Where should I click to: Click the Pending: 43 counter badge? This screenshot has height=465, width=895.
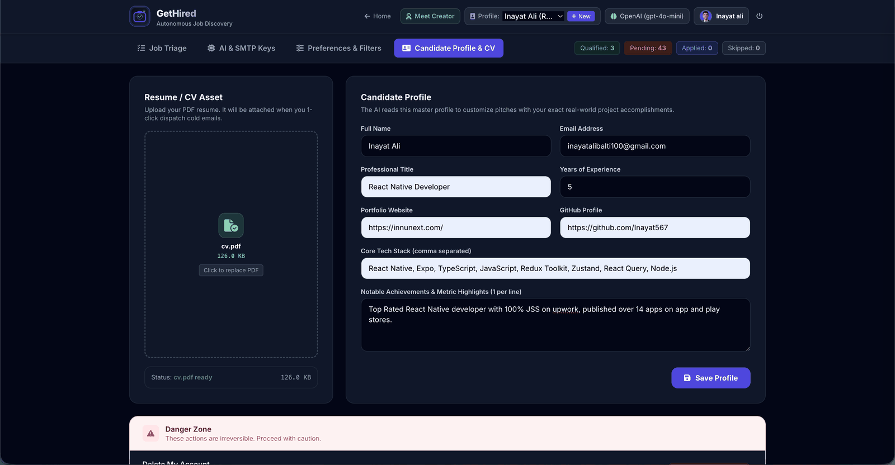click(648, 48)
